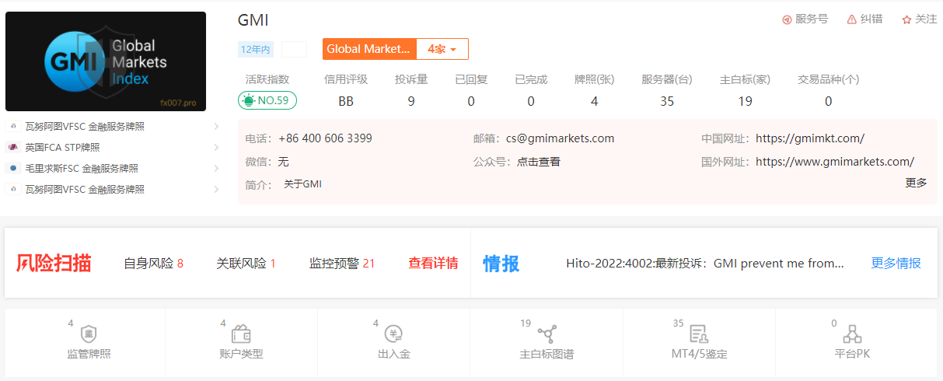This screenshot has width=943, height=381.
Task: Click the 服务号 service account icon
Action: coord(787,19)
